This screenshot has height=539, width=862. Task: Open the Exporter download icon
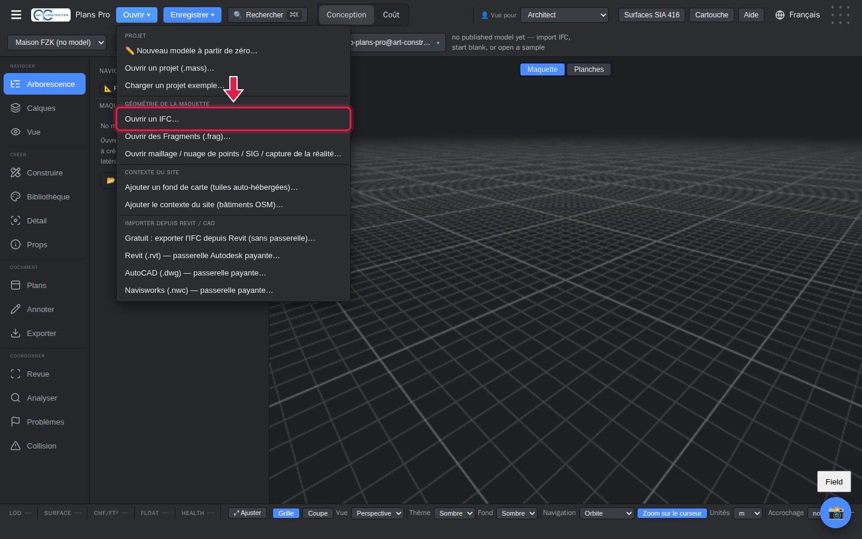(x=16, y=334)
